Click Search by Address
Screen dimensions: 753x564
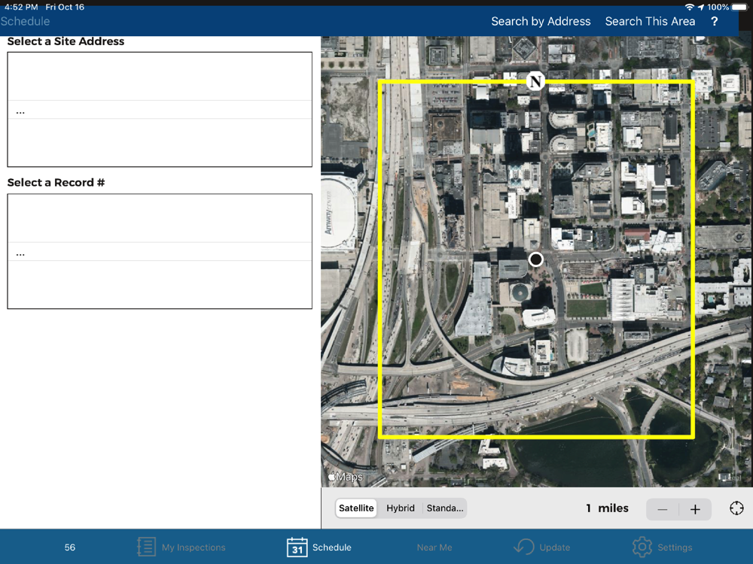click(x=541, y=22)
